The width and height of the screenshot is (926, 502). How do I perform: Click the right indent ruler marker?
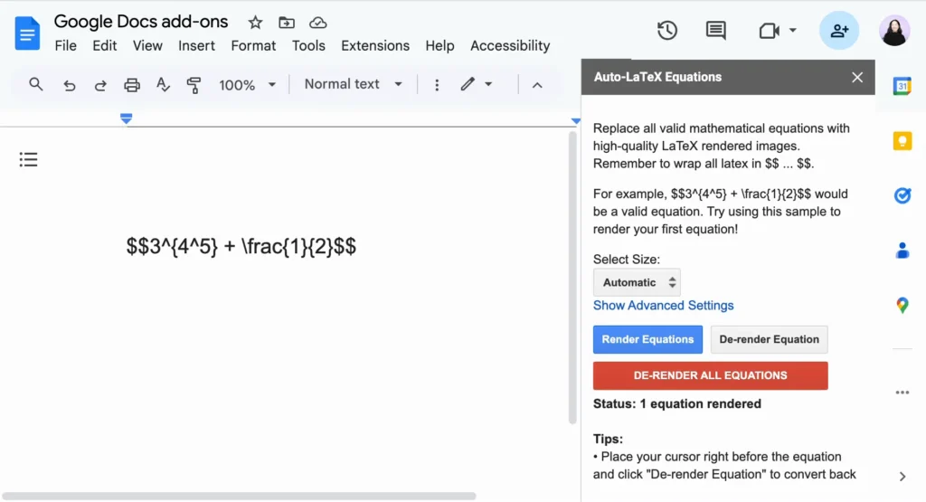(x=575, y=121)
